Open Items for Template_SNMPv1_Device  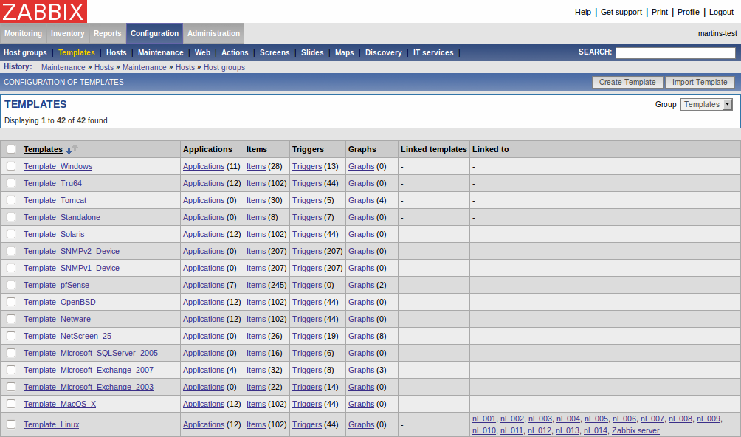(x=256, y=269)
